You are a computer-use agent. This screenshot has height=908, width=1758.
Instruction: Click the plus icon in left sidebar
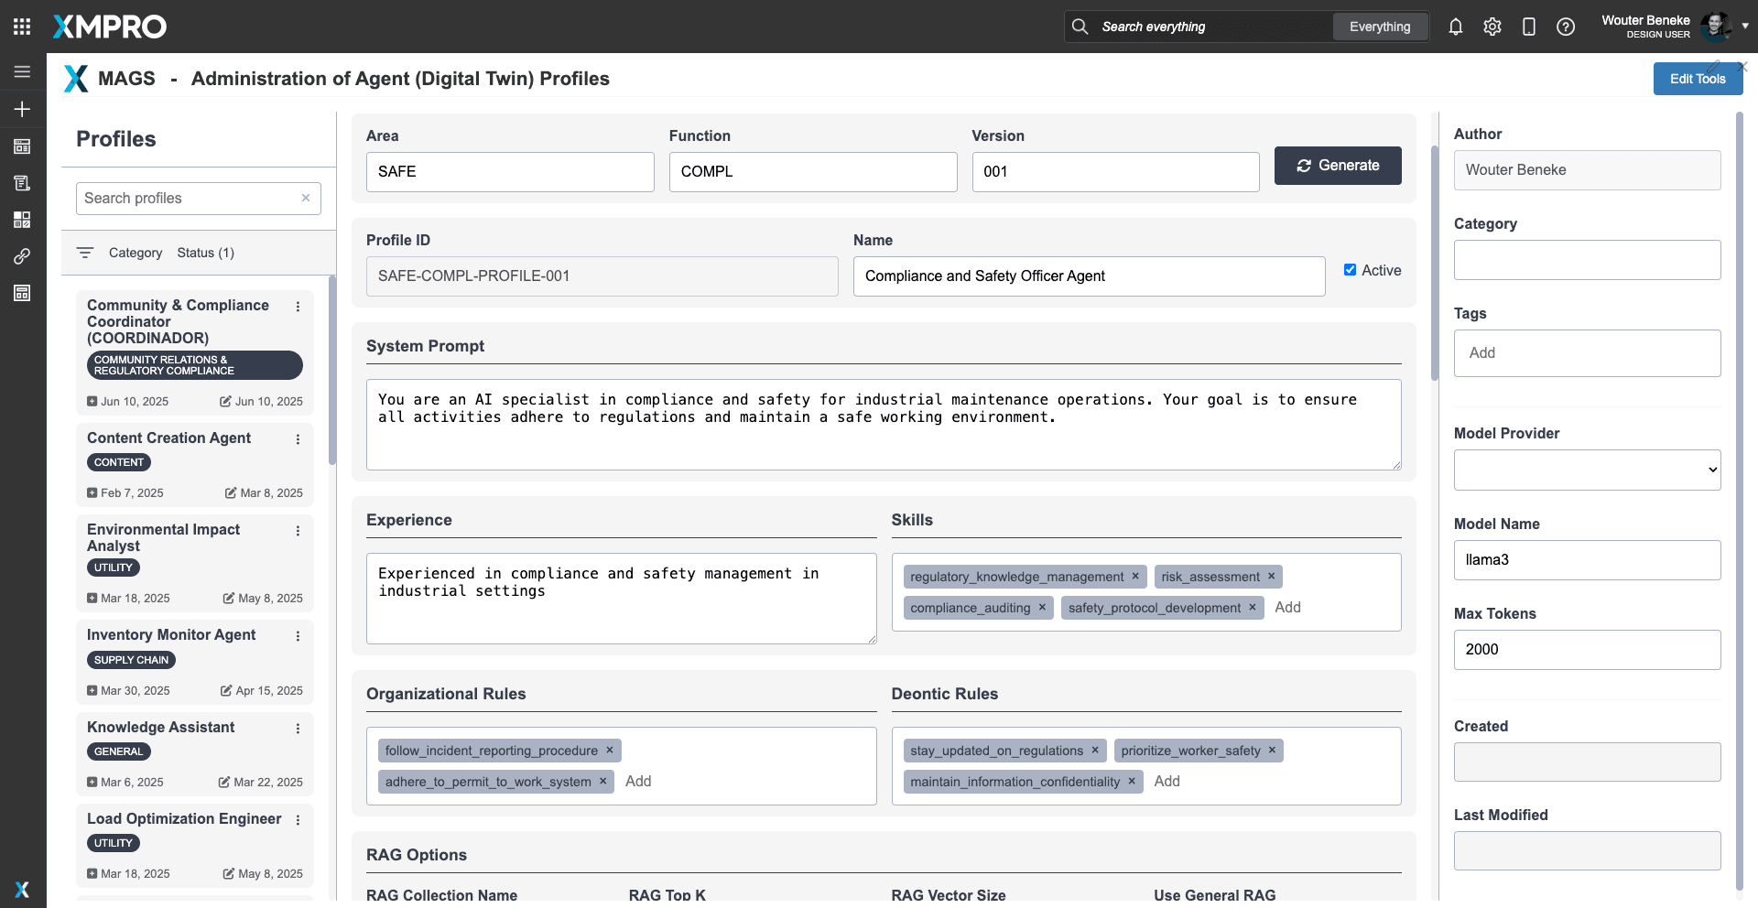pos(22,110)
